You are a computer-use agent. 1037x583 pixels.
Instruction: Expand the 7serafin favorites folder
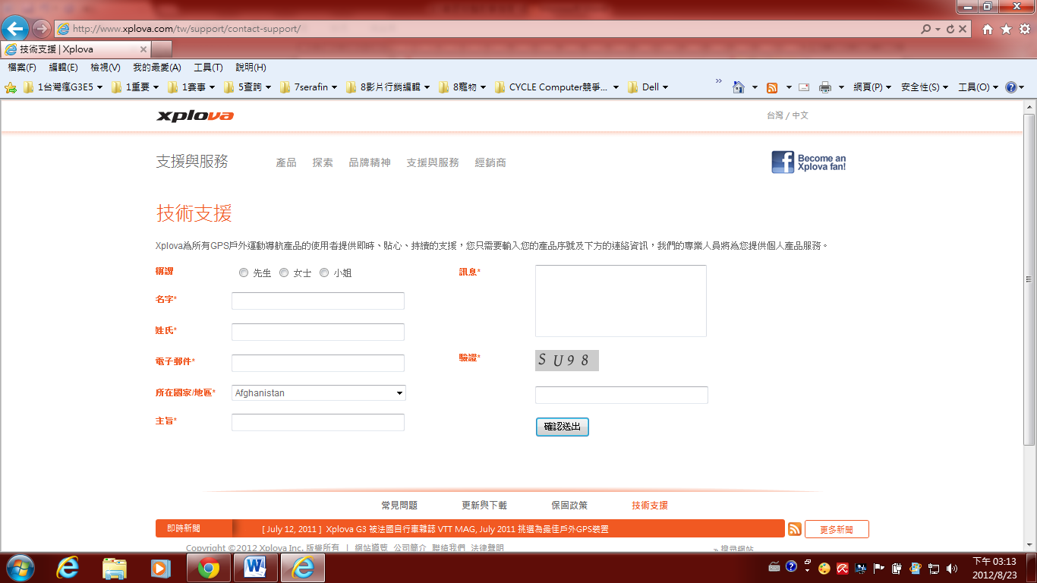(309, 87)
